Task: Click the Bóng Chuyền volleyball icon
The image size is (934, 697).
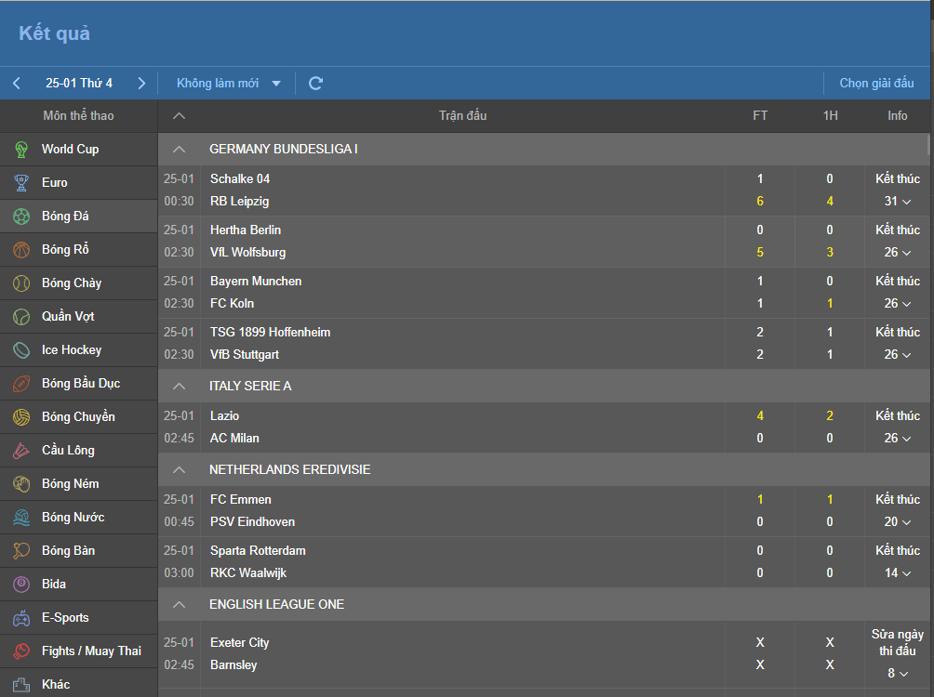Action: [21, 416]
